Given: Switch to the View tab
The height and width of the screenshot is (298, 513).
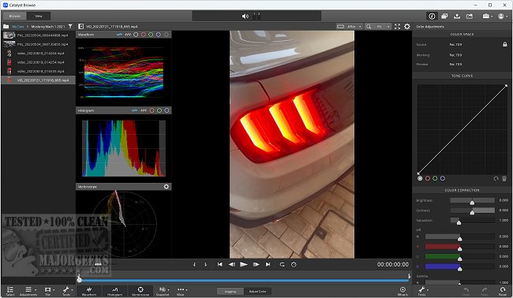Looking at the screenshot, I should (39, 16).
